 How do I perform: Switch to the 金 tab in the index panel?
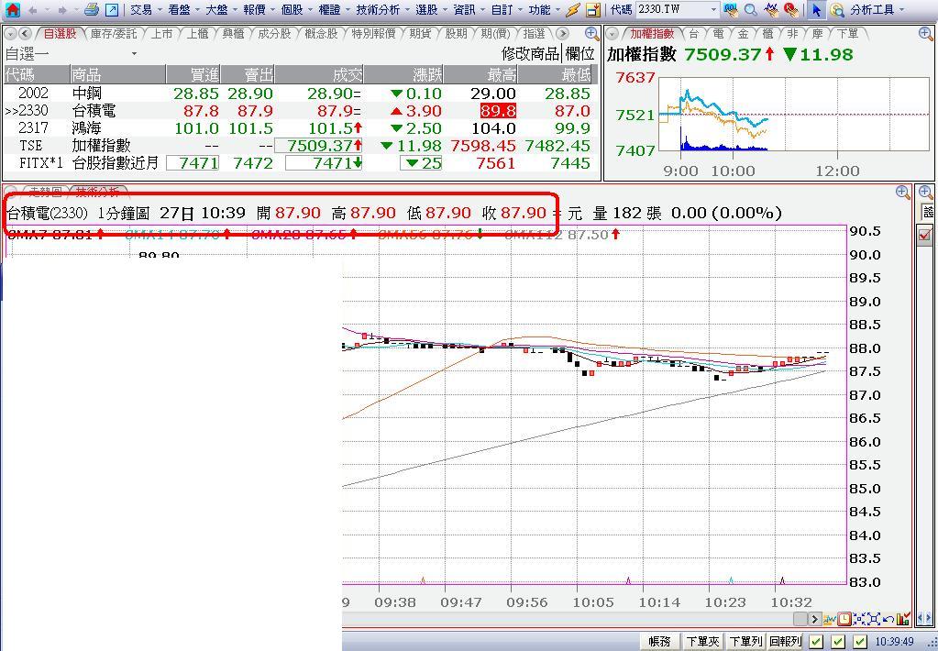tap(743, 34)
